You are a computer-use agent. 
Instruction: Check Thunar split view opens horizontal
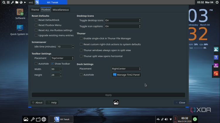(81, 56)
